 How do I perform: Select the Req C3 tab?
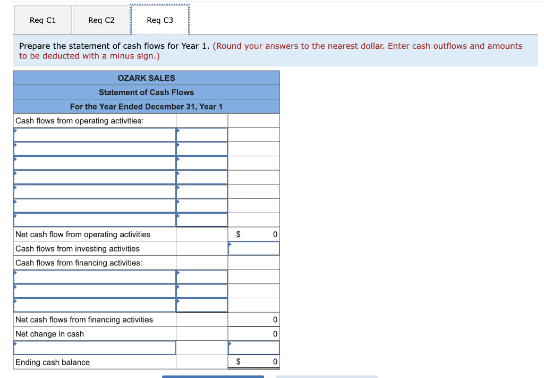pyautogui.click(x=160, y=20)
